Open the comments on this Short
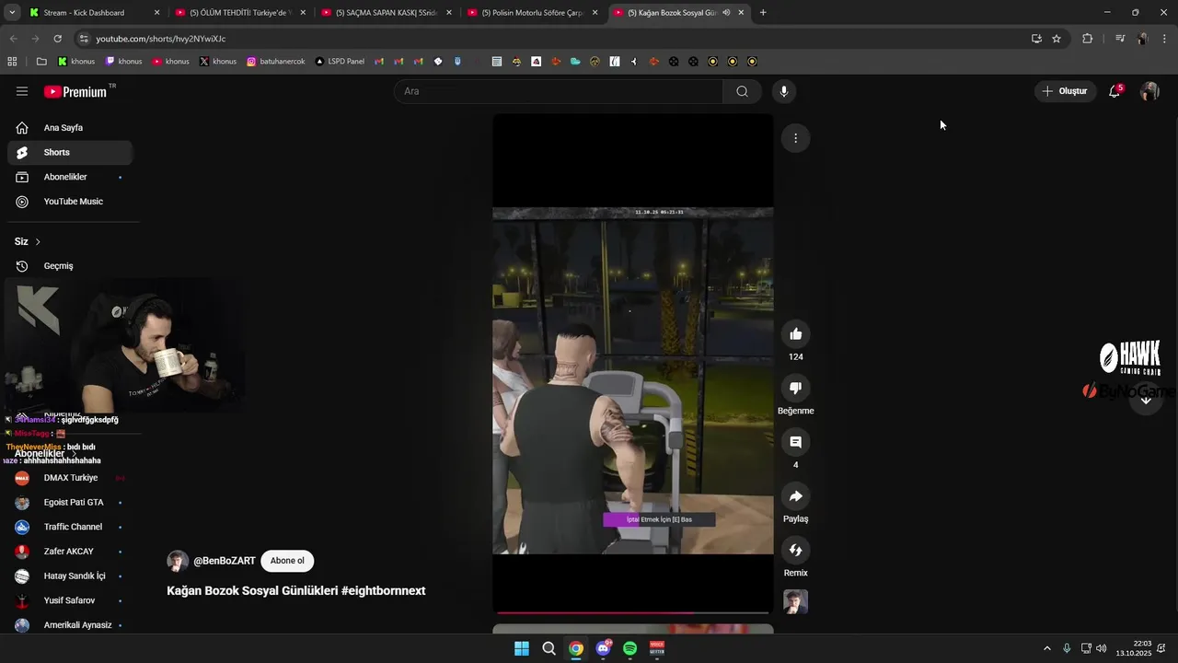1178x663 pixels. [796, 442]
